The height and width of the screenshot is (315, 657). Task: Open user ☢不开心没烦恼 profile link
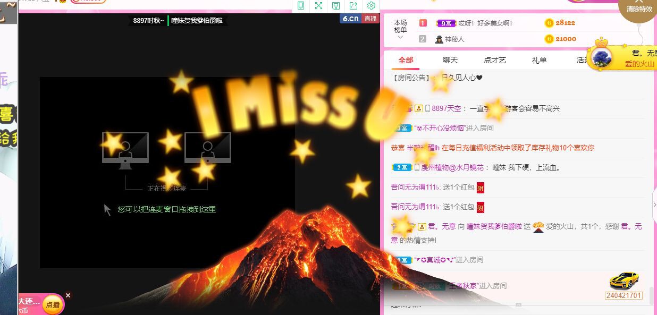(440, 128)
